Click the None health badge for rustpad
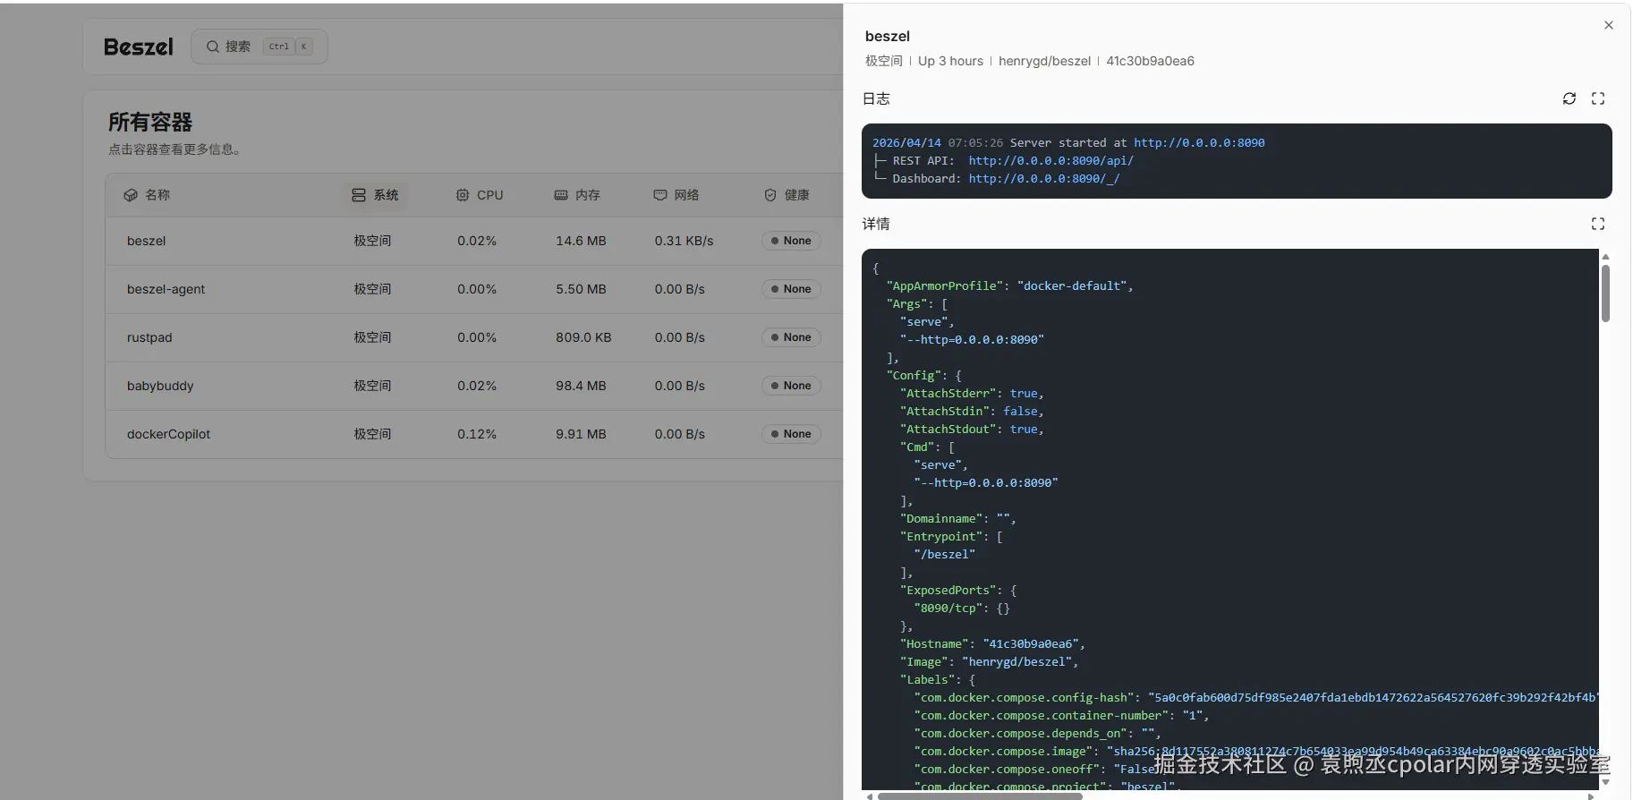Viewport: 1633px width, 800px height. point(791,337)
